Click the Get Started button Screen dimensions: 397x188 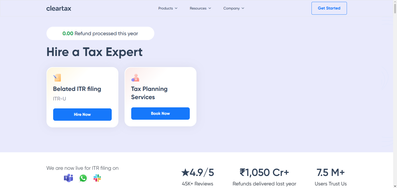329,8
